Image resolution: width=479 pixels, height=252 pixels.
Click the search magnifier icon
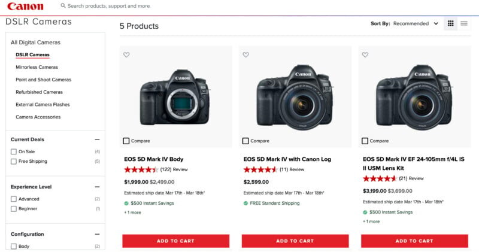(63, 6)
